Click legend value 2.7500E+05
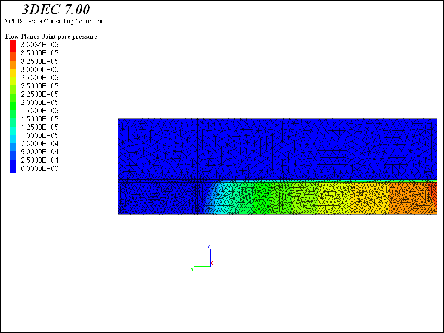 39,78
